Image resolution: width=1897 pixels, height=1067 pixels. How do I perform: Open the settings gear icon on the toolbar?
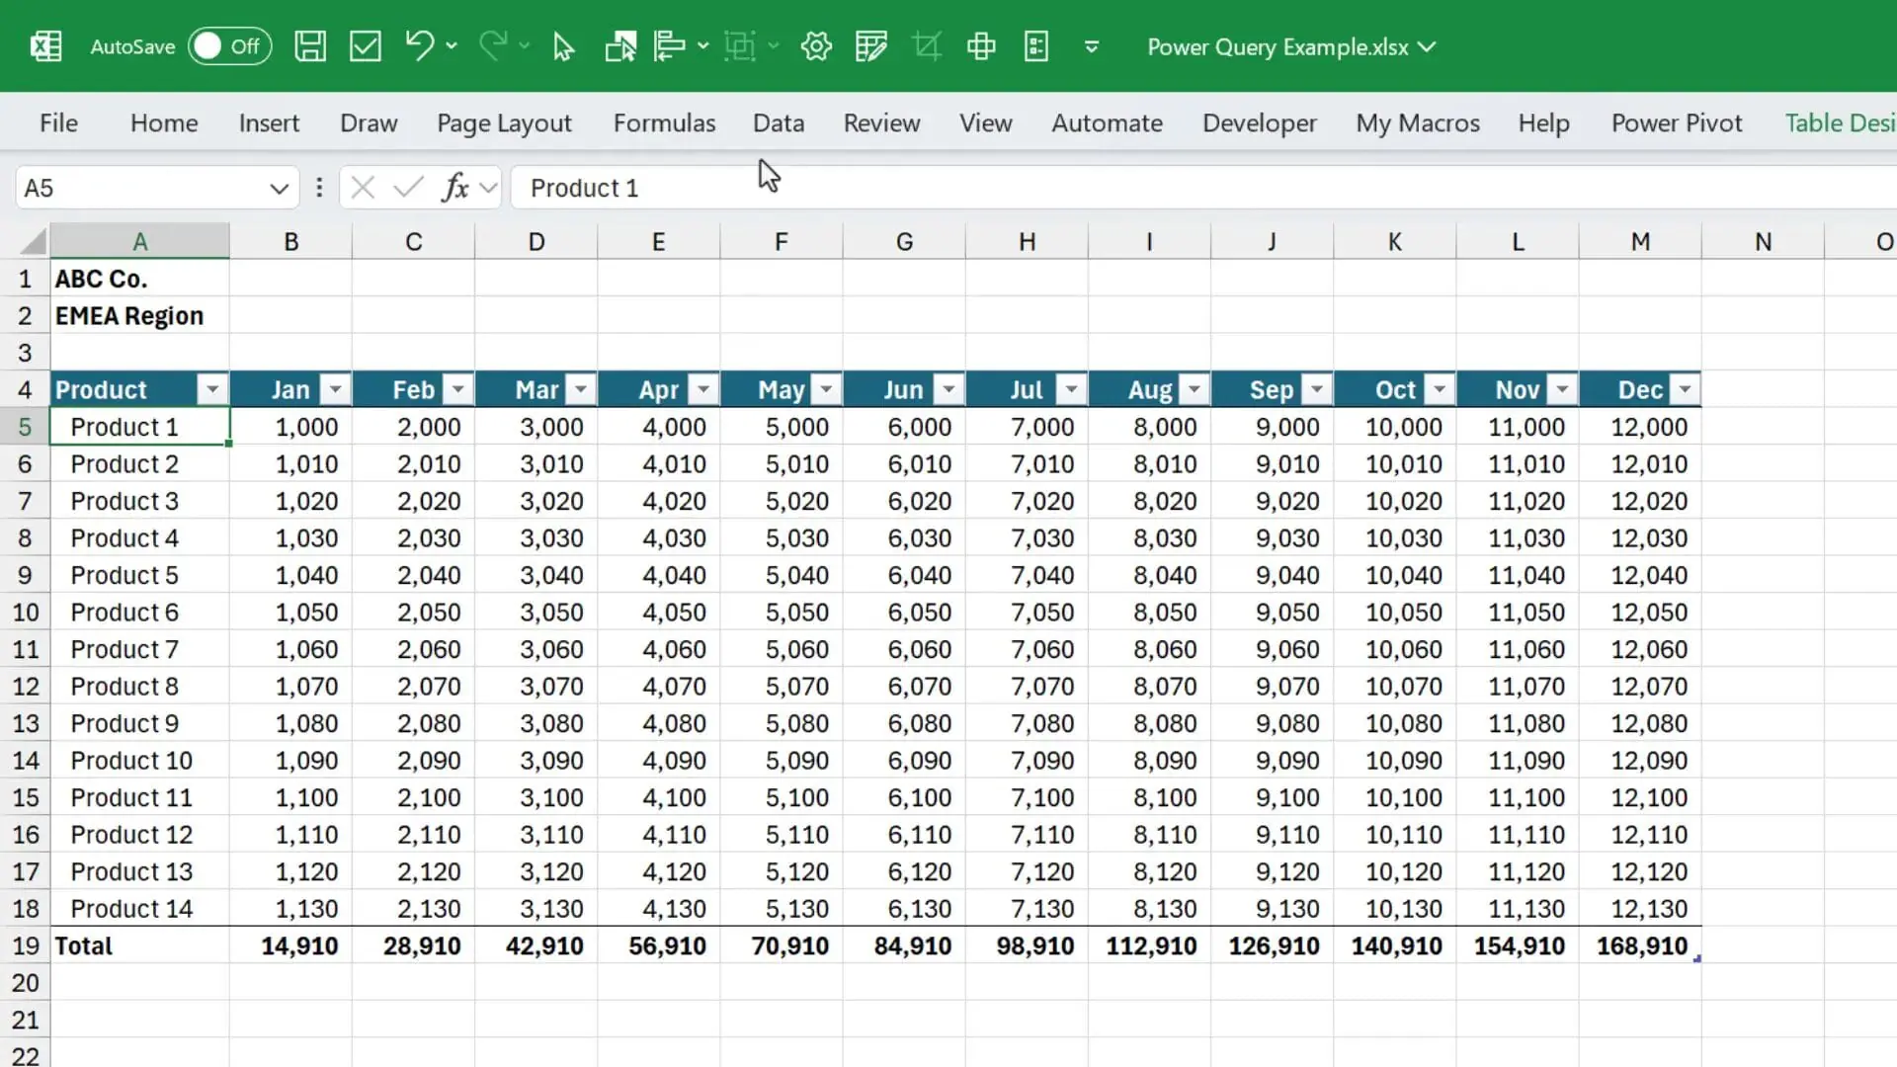pyautogui.click(x=816, y=45)
